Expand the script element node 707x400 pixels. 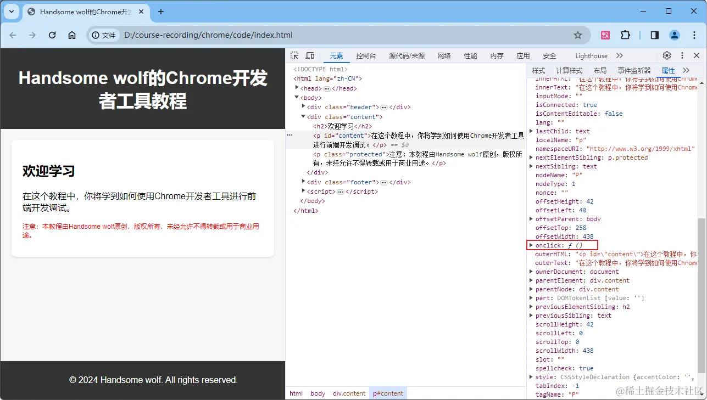click(x=303, y=191)
